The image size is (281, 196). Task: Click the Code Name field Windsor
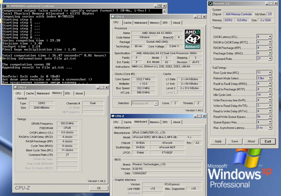point(145,37)
